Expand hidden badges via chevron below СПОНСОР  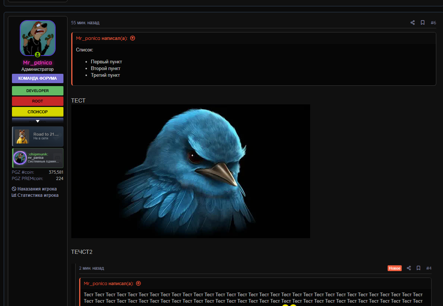pyautogui.click(x=37, y=120)
